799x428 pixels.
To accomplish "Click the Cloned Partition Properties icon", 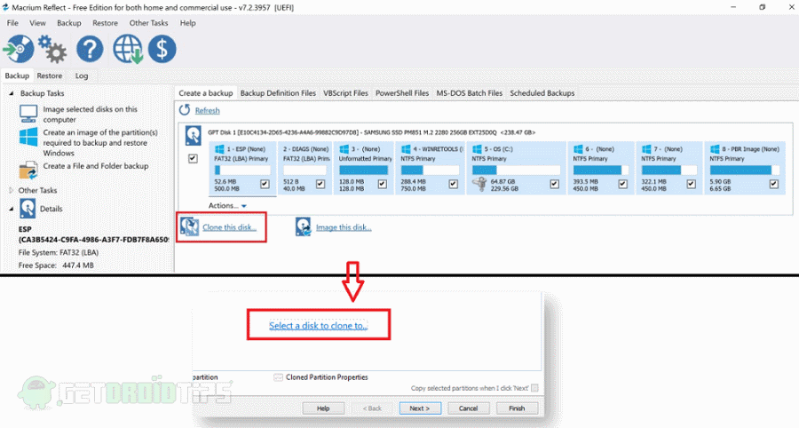I will [278, 377].
